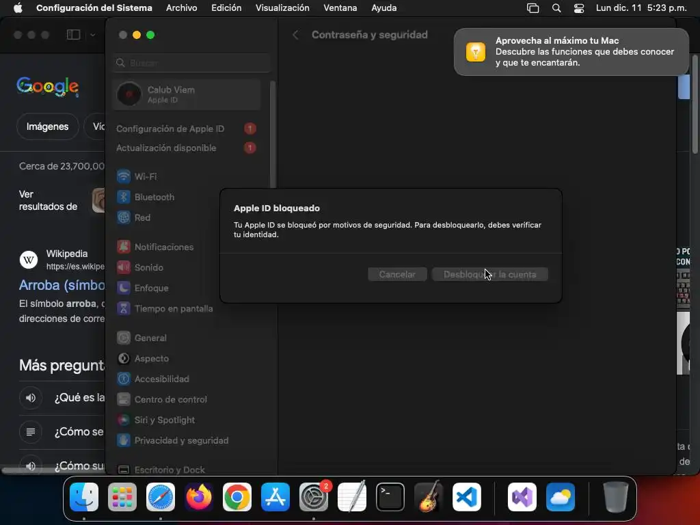This screenshot has height=525, width=700.
Task: Open the browser sidebar dropdown chevron
Action: coord(92,34)
